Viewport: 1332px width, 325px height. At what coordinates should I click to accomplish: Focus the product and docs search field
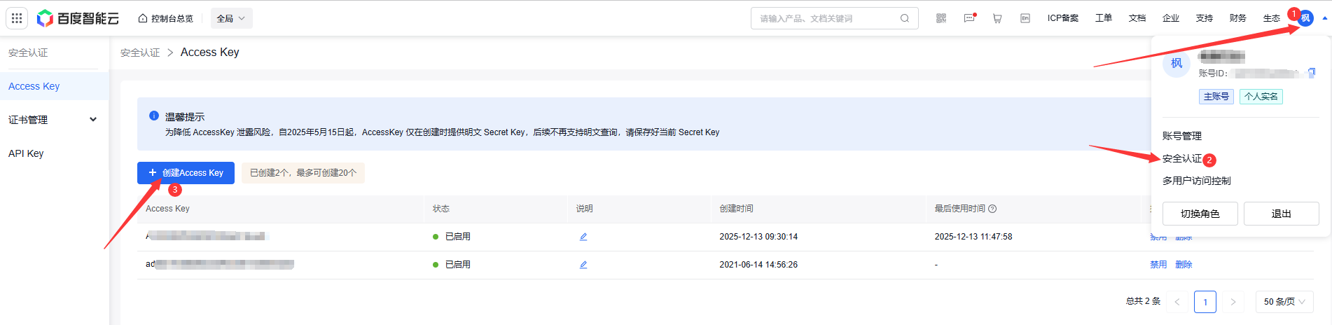click(826, 18)
